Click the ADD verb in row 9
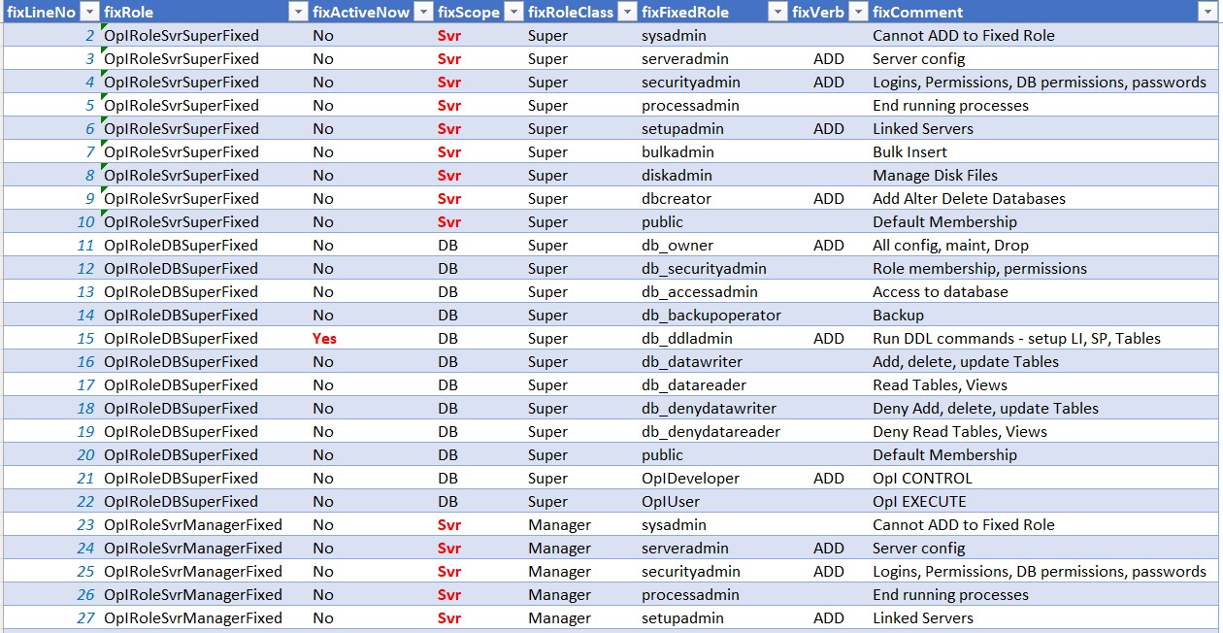 coord(829,198)
